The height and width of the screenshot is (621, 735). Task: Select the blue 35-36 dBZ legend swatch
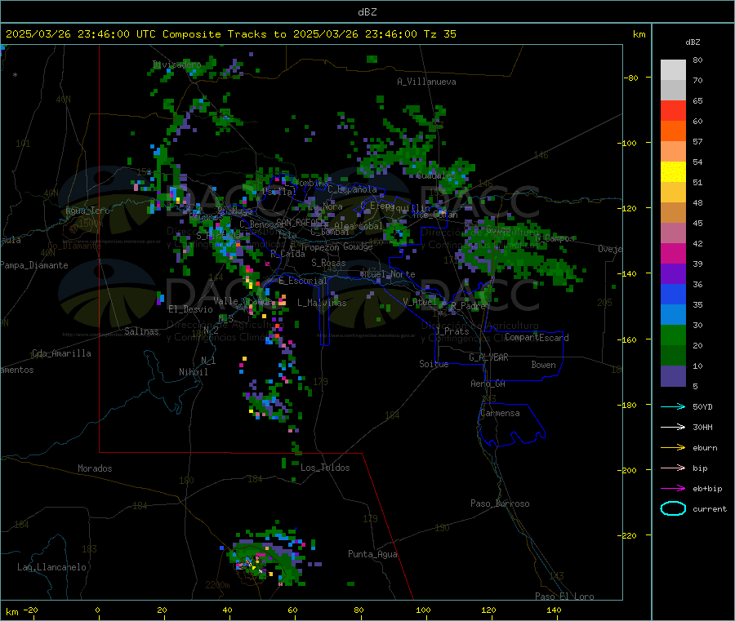point(673,294)
